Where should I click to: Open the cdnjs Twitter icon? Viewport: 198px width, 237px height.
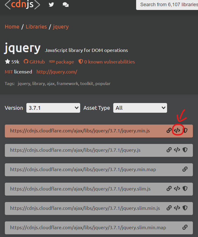point(51,5)
